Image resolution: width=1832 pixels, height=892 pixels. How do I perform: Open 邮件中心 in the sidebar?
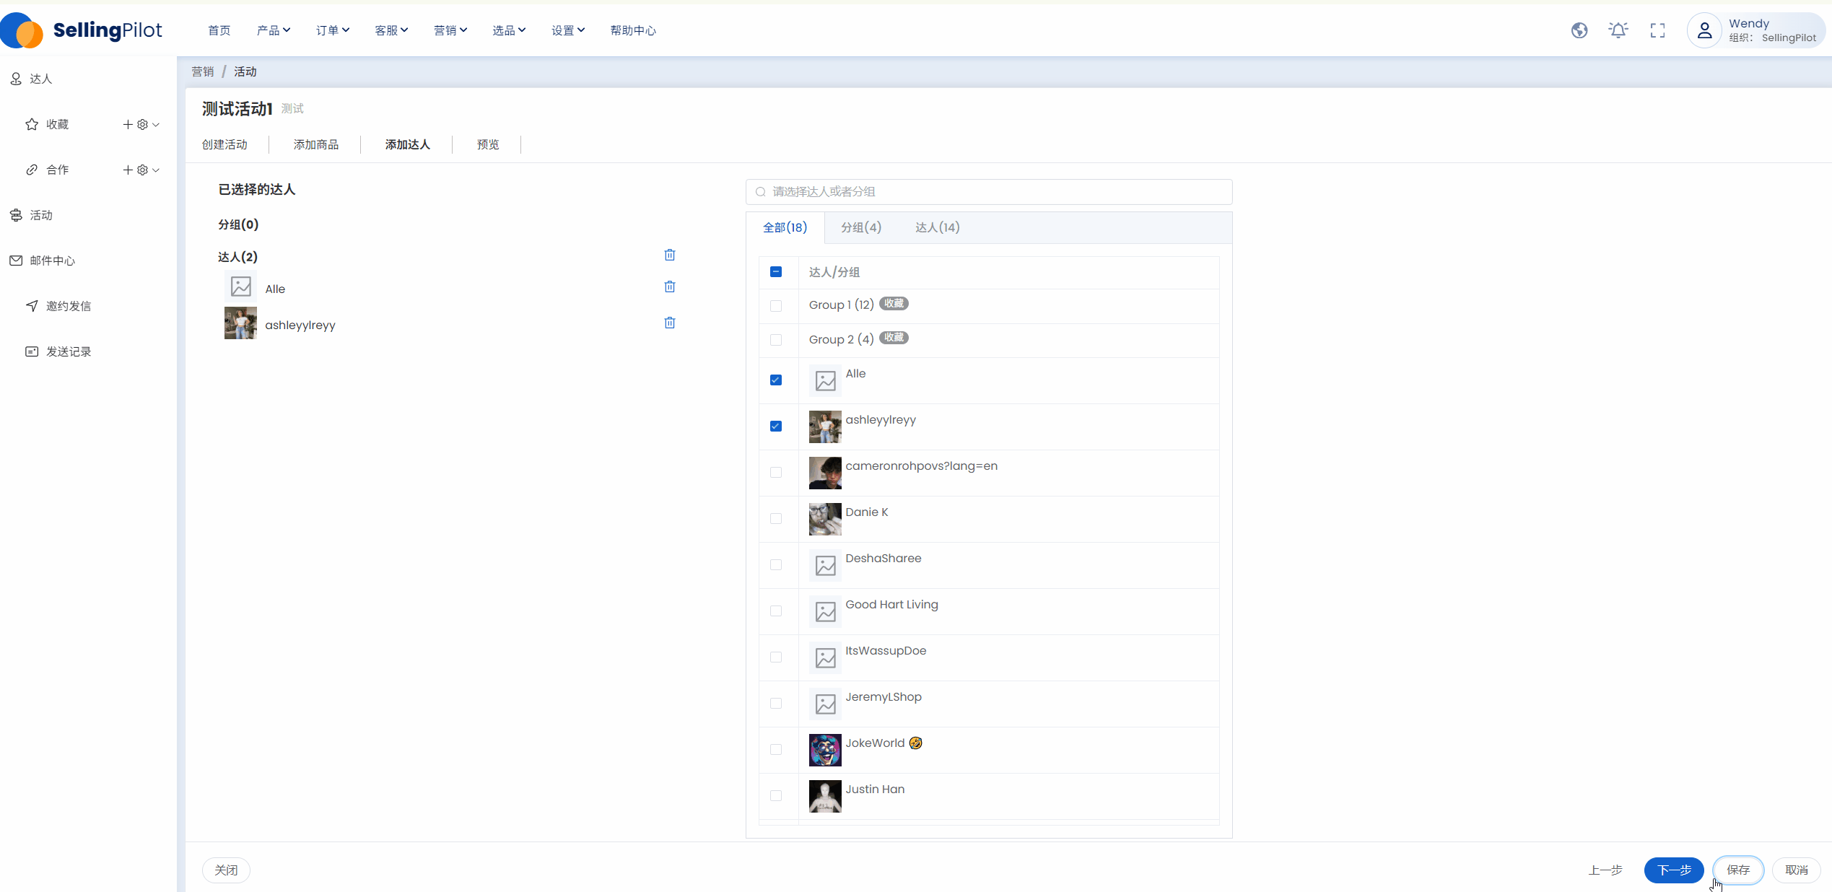click(52, 261)
